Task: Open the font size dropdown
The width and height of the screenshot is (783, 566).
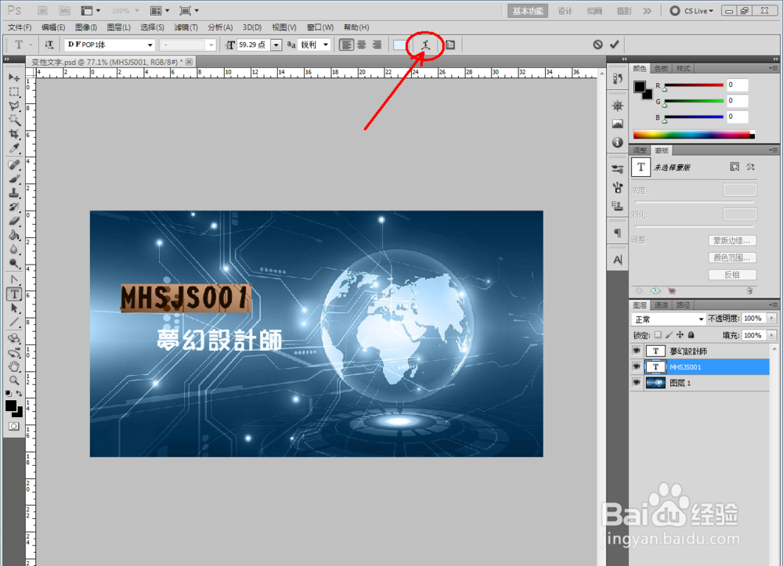Action: point(276,45)
